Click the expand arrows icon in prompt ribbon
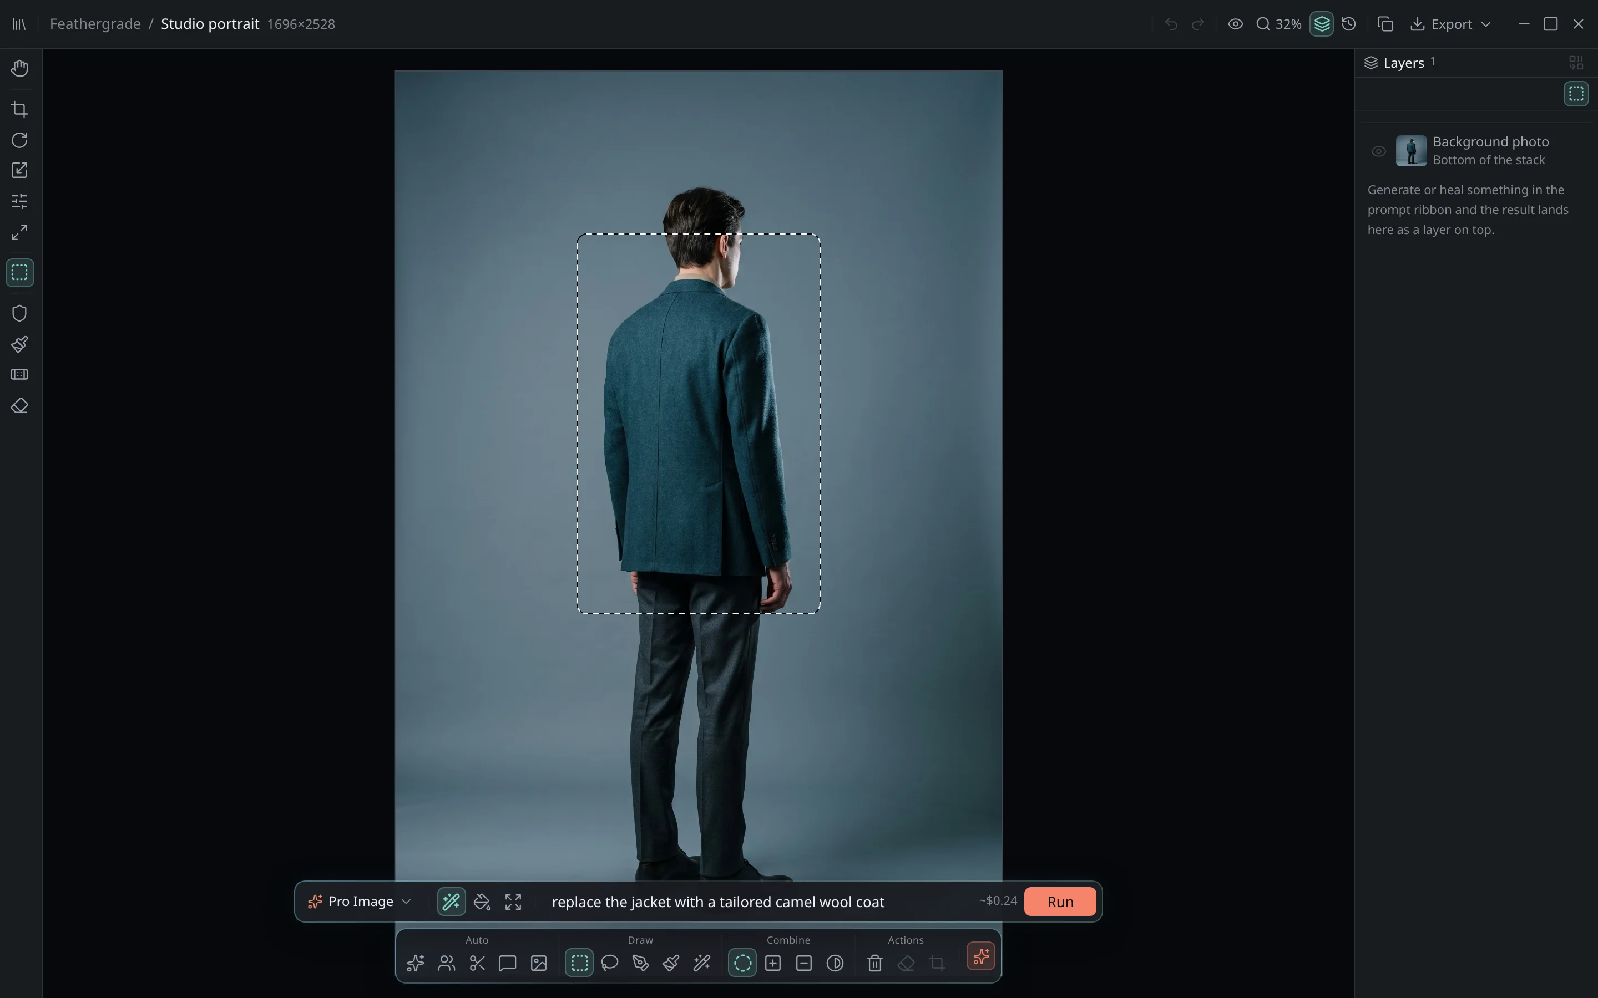Image resolution: width=1598 pixels, height=998 pixels. point(513,902)
